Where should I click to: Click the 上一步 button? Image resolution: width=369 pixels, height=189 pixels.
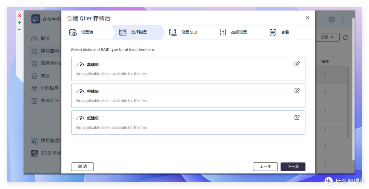(265, 167)
